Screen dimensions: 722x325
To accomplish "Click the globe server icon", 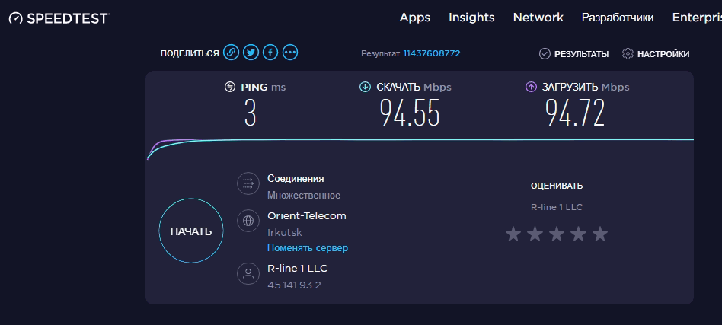I will pyautogui.click(x=248, y=221).
